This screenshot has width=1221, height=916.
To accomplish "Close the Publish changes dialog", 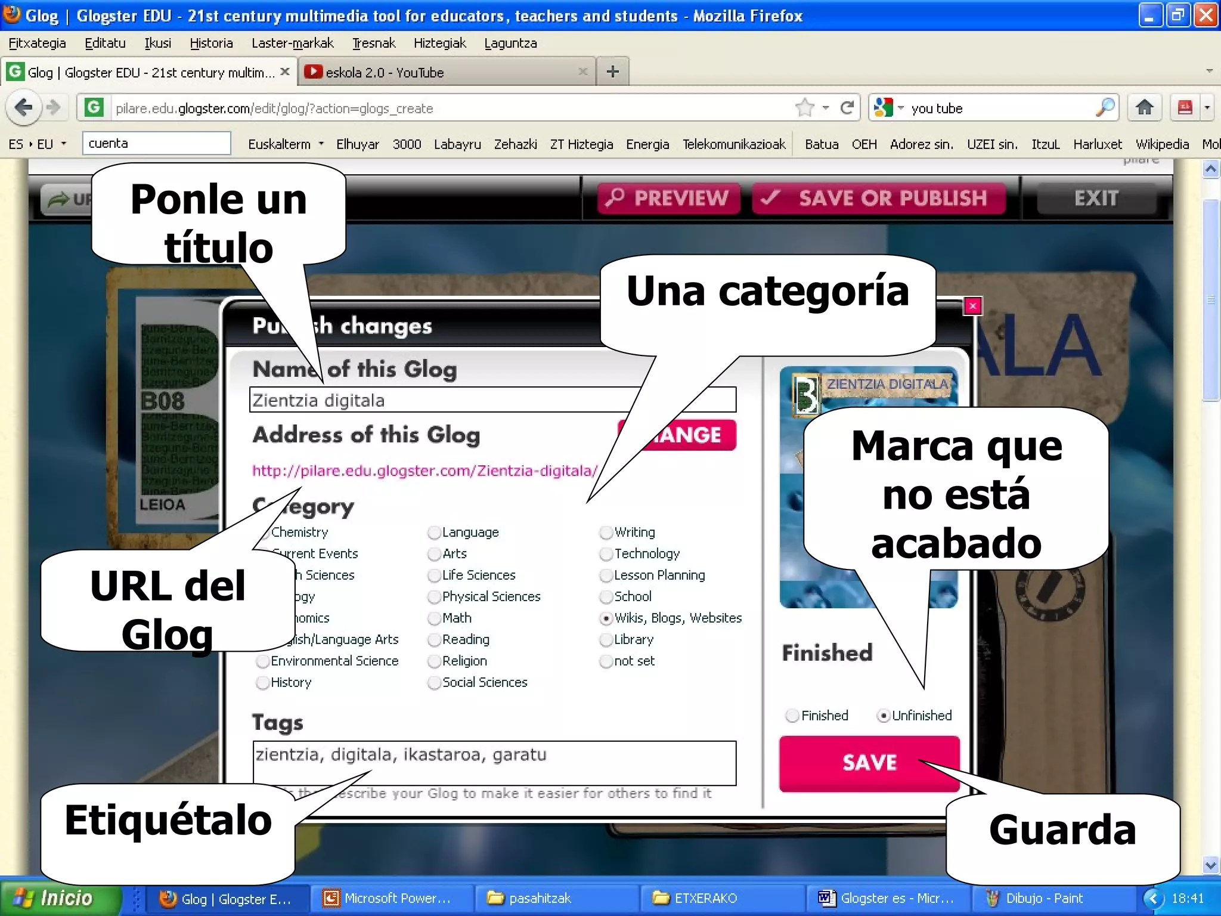I will click(x=972, y=306).
